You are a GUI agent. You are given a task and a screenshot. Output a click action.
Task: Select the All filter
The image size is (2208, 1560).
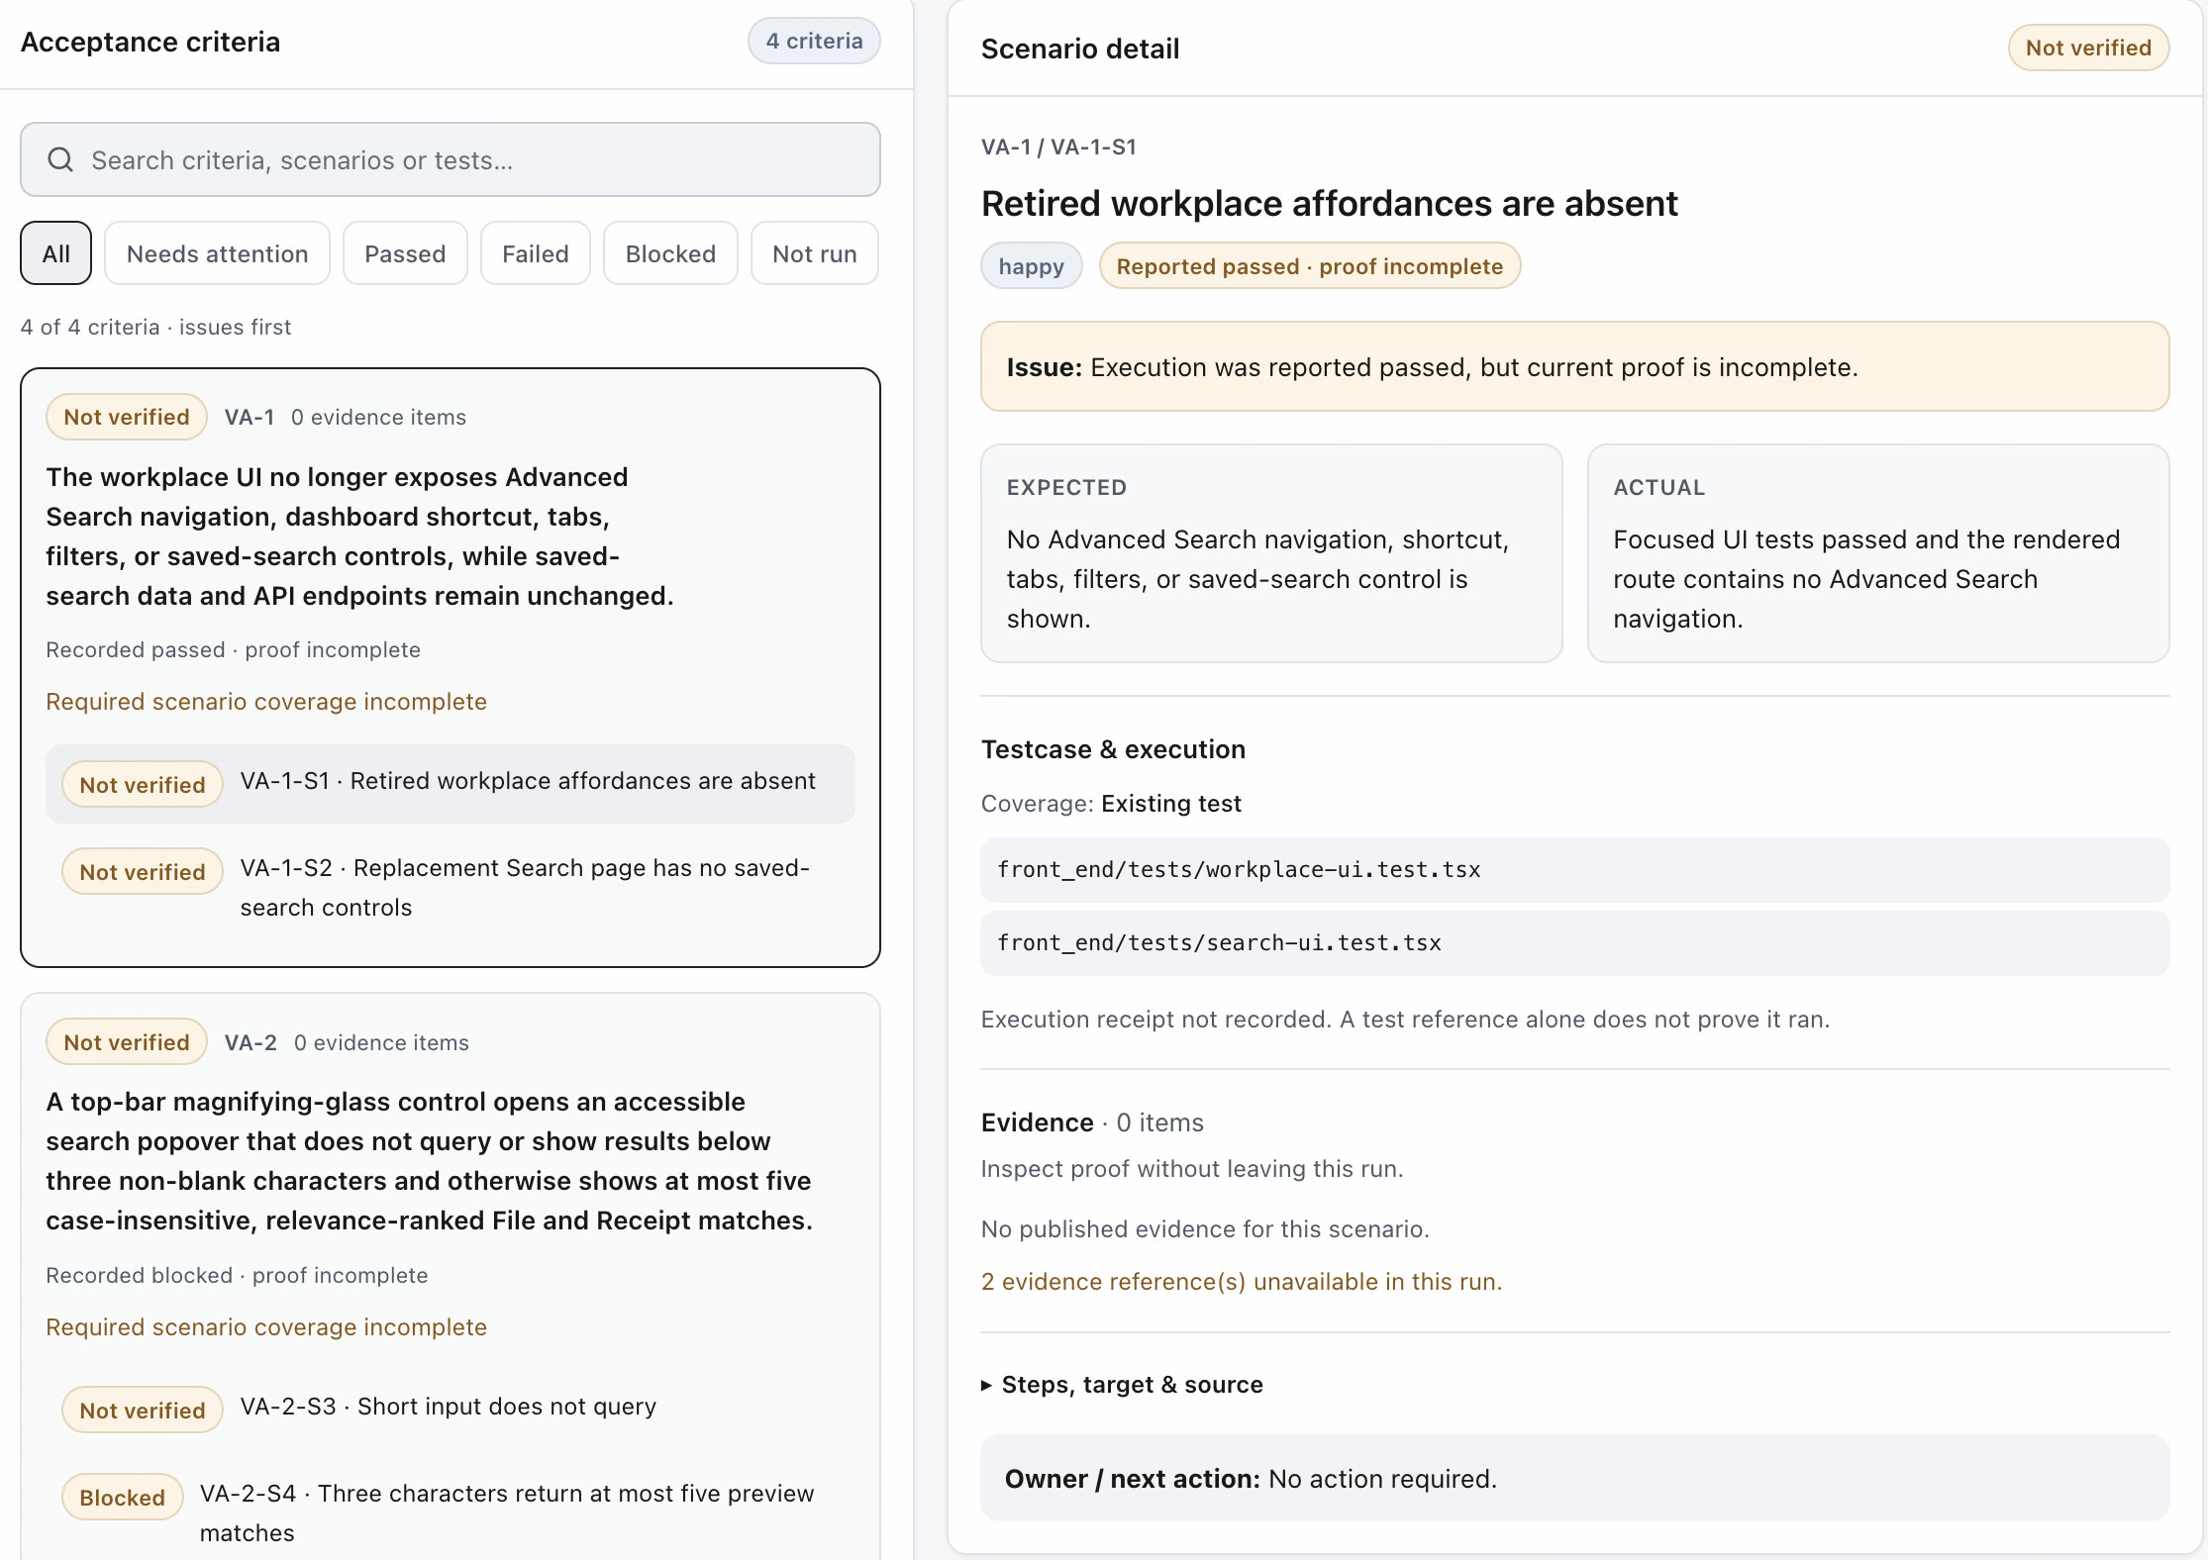click(x=56, y=253)
